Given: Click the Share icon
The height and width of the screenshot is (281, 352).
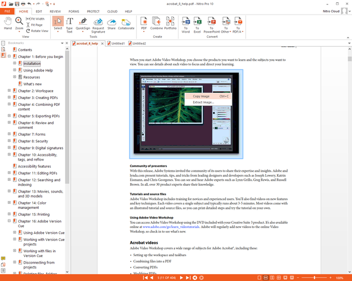Looking at the screenshot, I should tap(112, 23).
